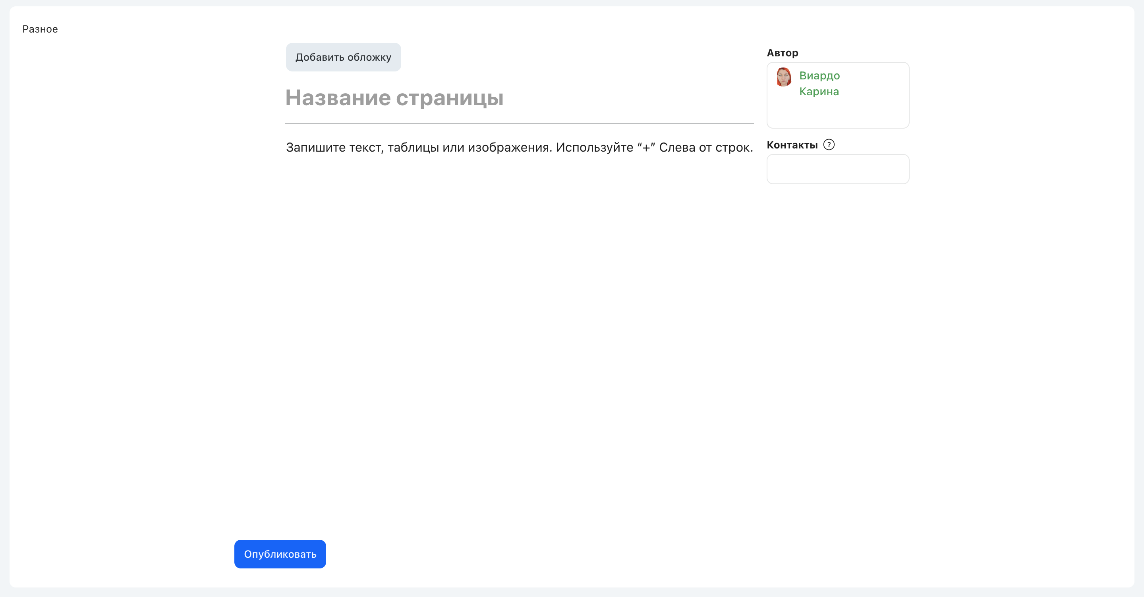Select the Контакты heading label
The image size is (1144, 597).
pyautogui.click(x=792, y=145)
